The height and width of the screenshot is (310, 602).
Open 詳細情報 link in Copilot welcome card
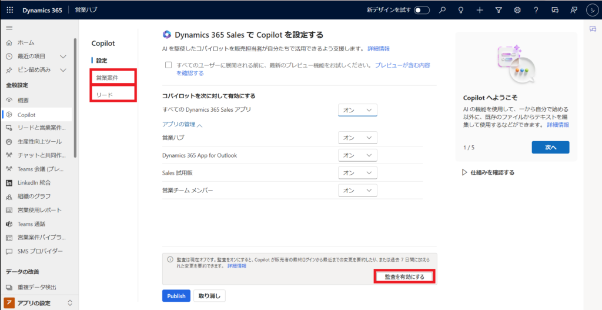pyautogui.click(x=558, y=125)
